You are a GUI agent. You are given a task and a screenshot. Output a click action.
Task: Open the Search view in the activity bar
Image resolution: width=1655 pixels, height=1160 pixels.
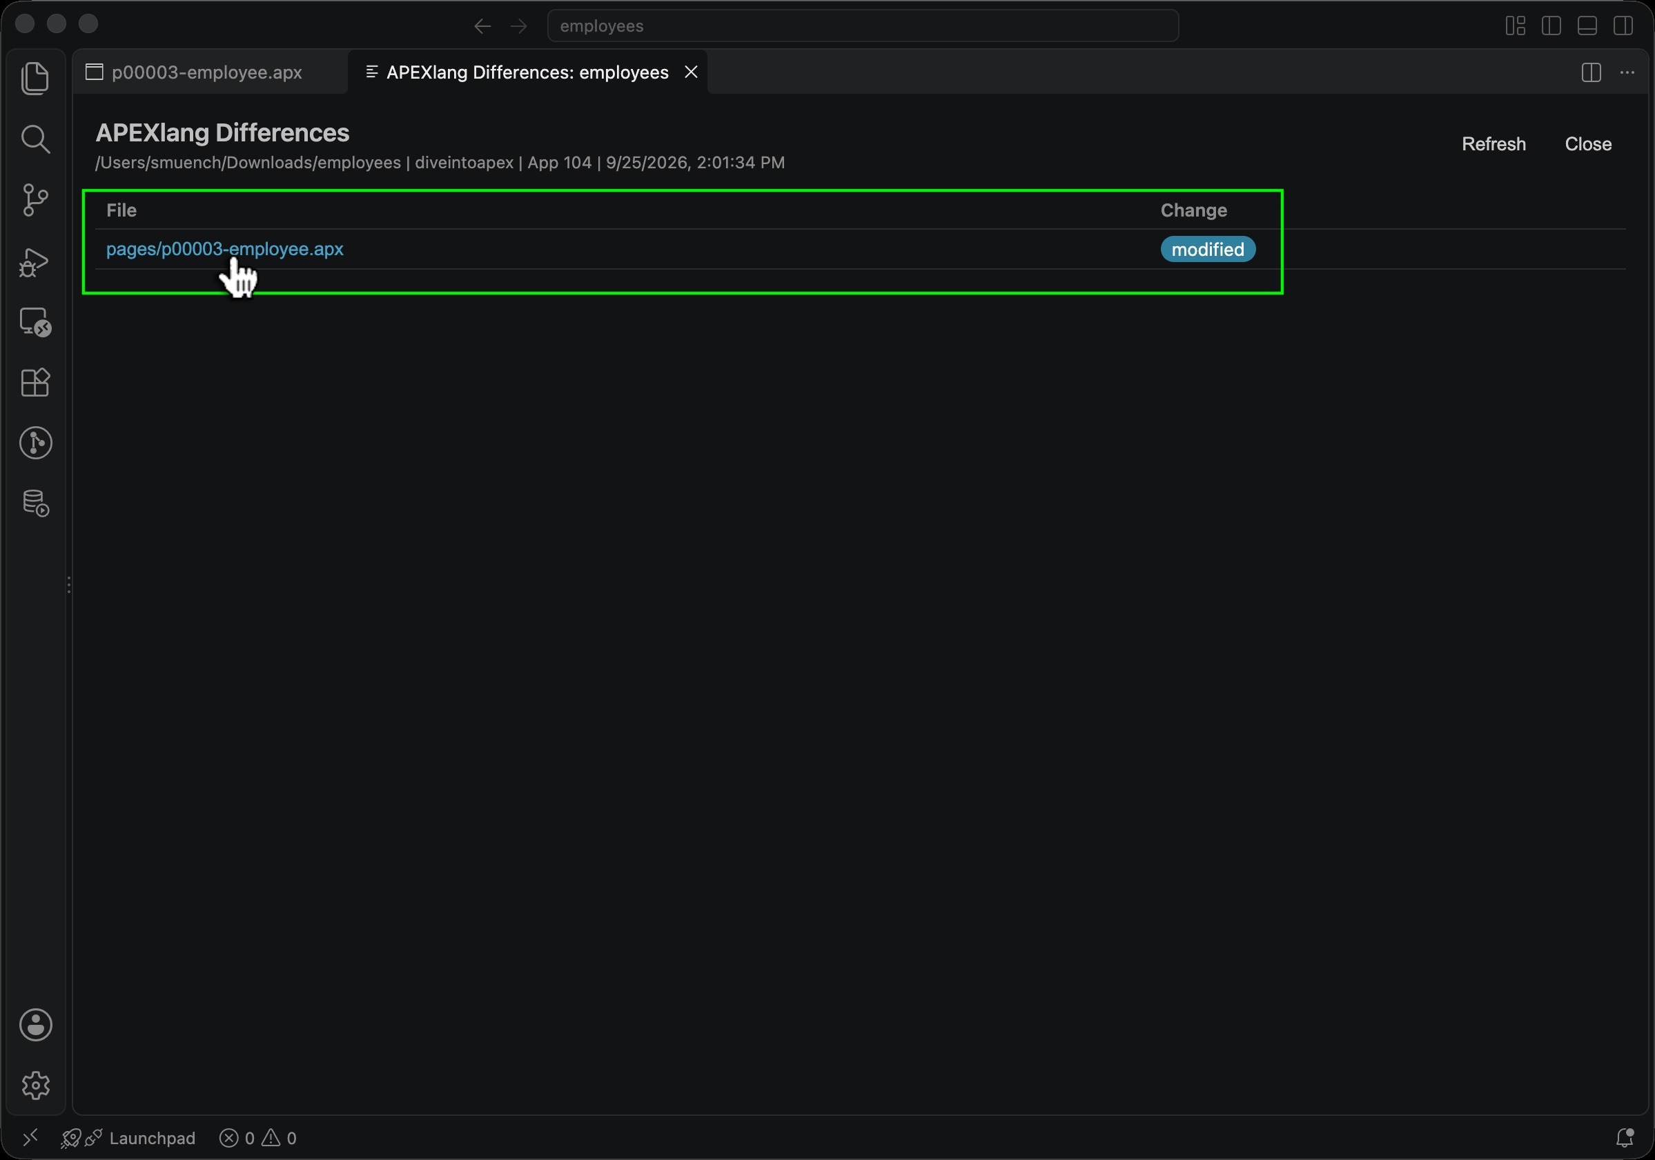click(x=35, y=139)
